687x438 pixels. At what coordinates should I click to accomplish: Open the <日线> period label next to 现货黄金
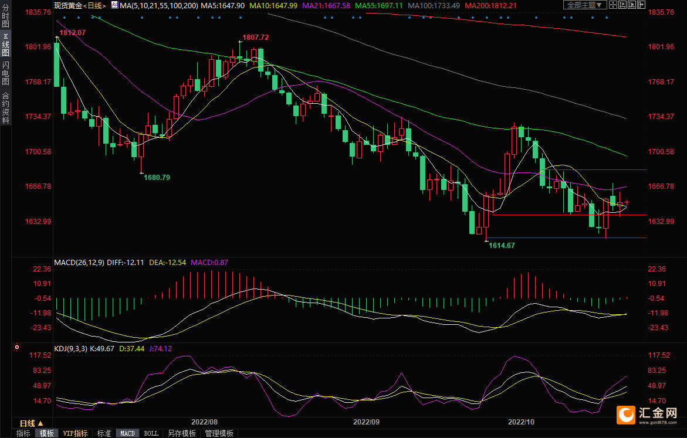(94, 5)
